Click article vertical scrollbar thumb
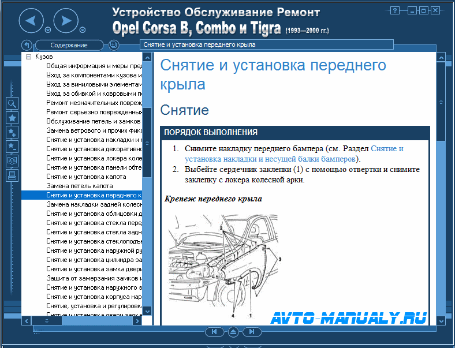 coord(441,102)
